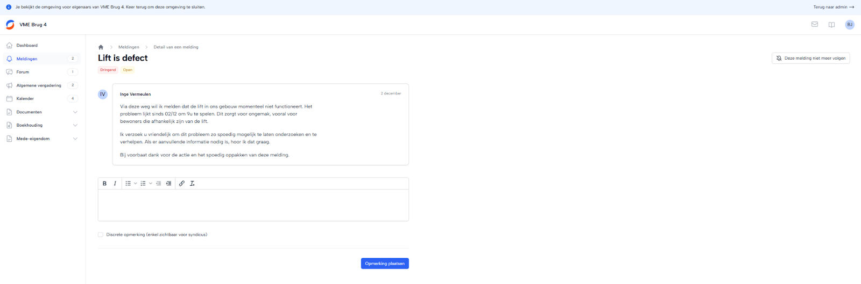The height and width of the screenshot is (284, 861).
Task: Toggle bold formatting in the editor
Action: coord(104,184)
